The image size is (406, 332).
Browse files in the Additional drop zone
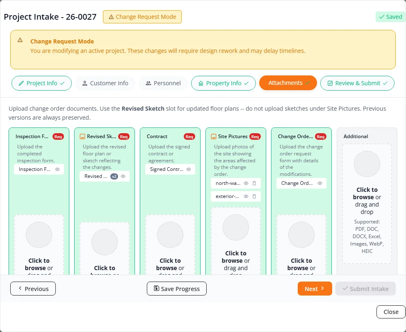coord(367,204)
